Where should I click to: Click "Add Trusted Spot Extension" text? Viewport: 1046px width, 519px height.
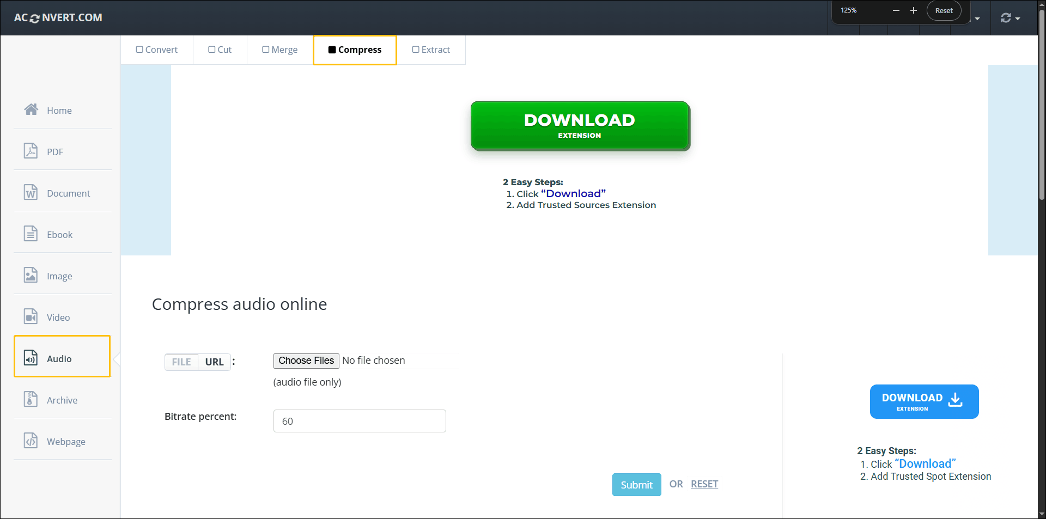point(931,477)
